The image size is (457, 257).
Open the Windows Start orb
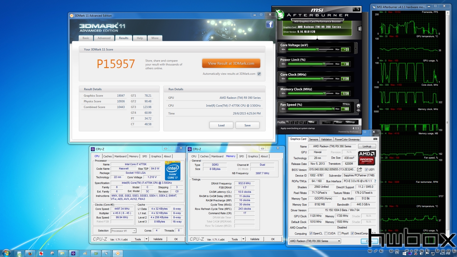[x=7, y=253]
